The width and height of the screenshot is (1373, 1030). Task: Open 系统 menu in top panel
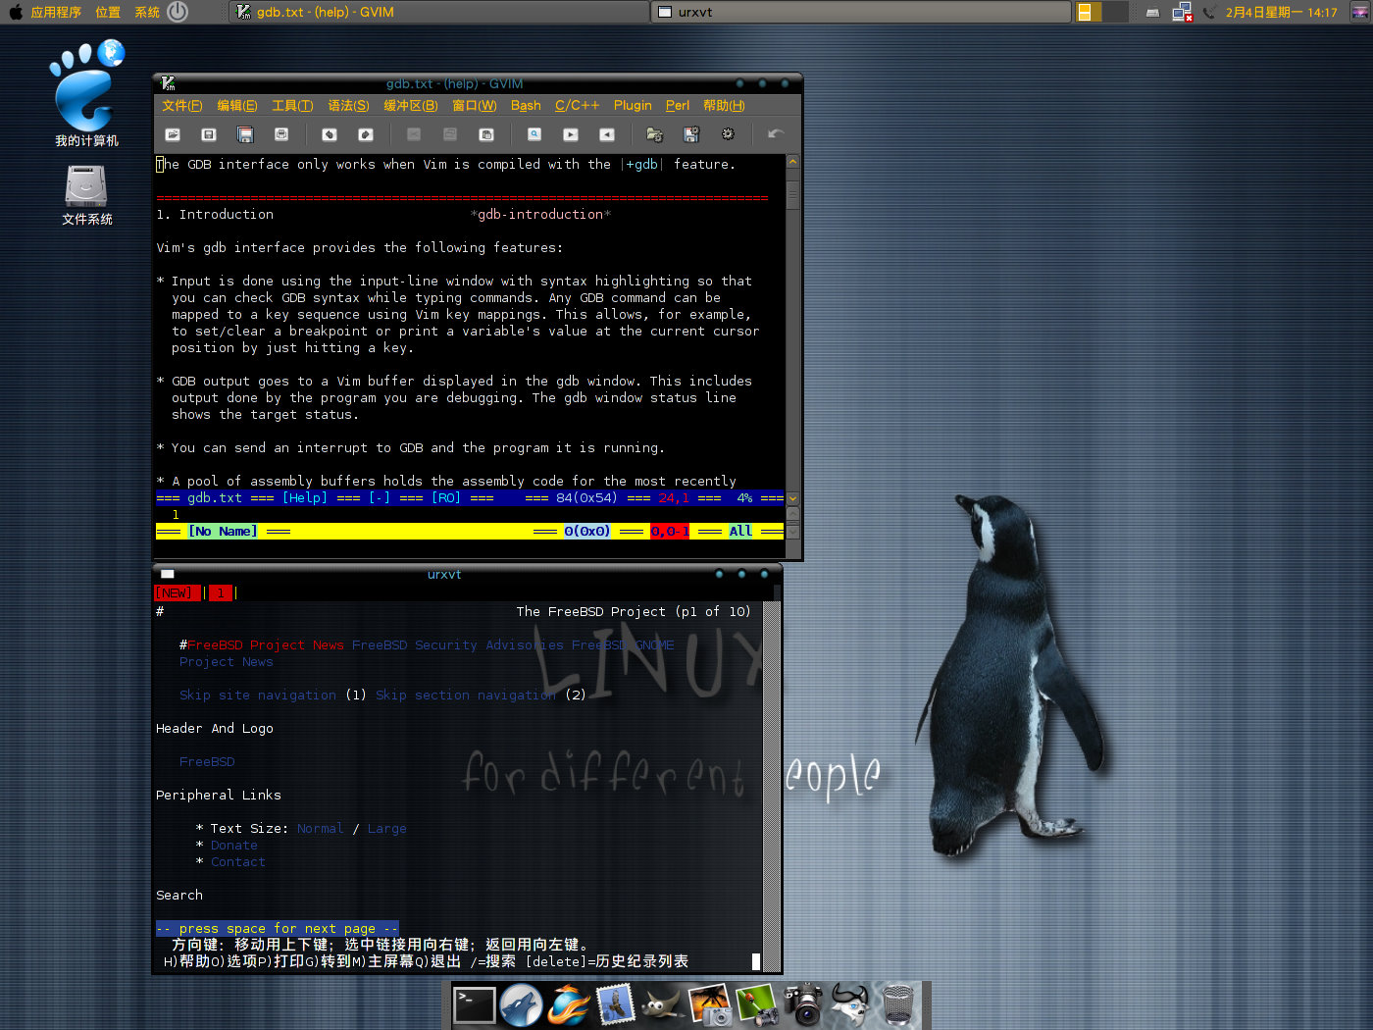147,13
